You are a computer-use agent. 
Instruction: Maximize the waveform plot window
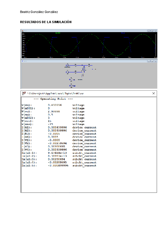coord(152,30)
